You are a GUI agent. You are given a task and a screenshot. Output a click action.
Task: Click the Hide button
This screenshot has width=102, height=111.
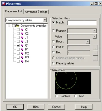[x=36, y=107]
